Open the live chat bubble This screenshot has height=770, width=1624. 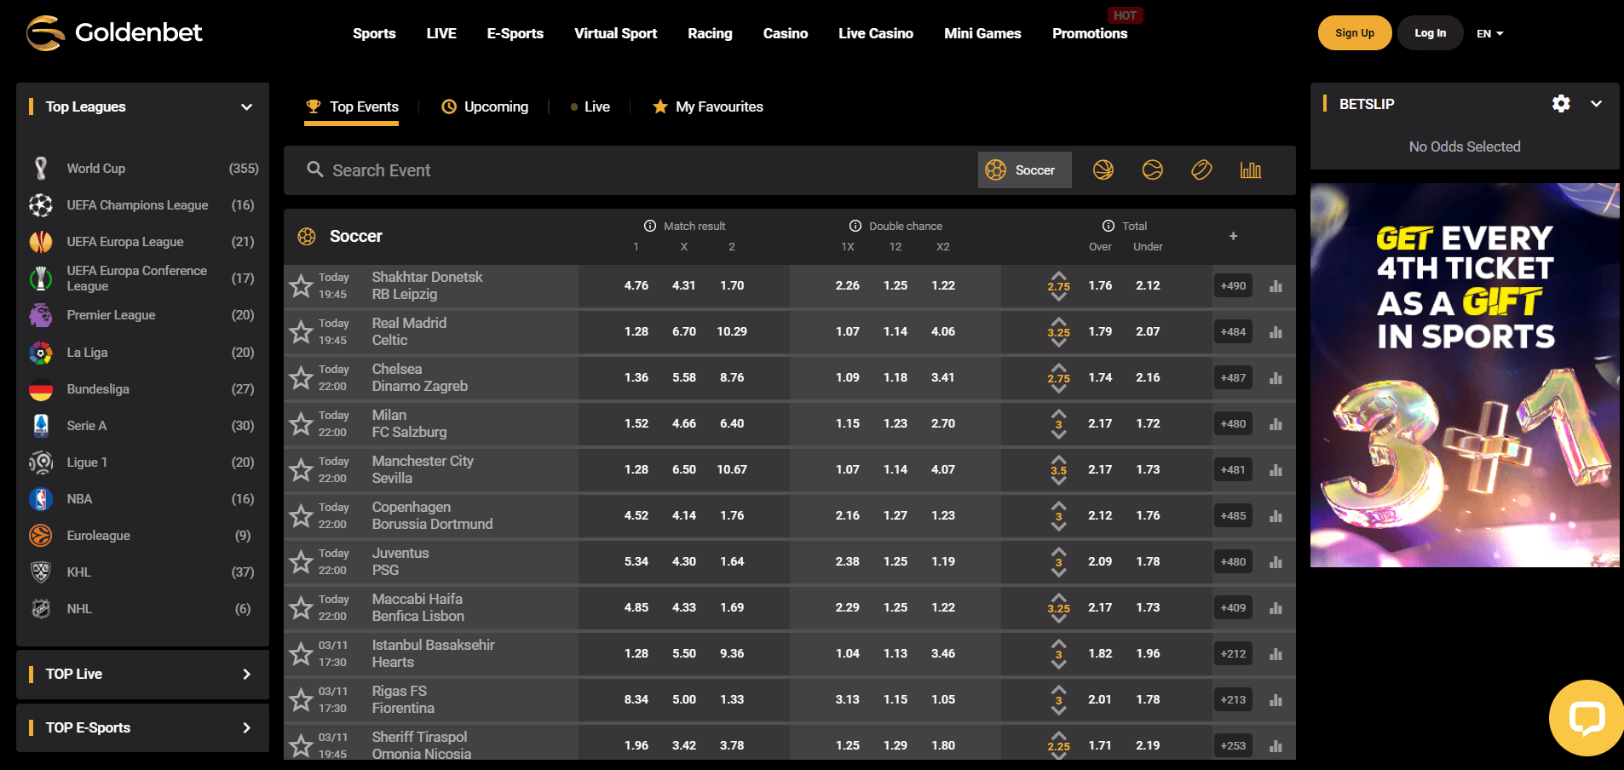(x=1586, y=718)
